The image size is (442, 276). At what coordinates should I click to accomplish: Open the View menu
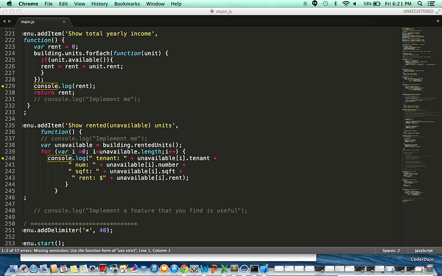point(80,4)
